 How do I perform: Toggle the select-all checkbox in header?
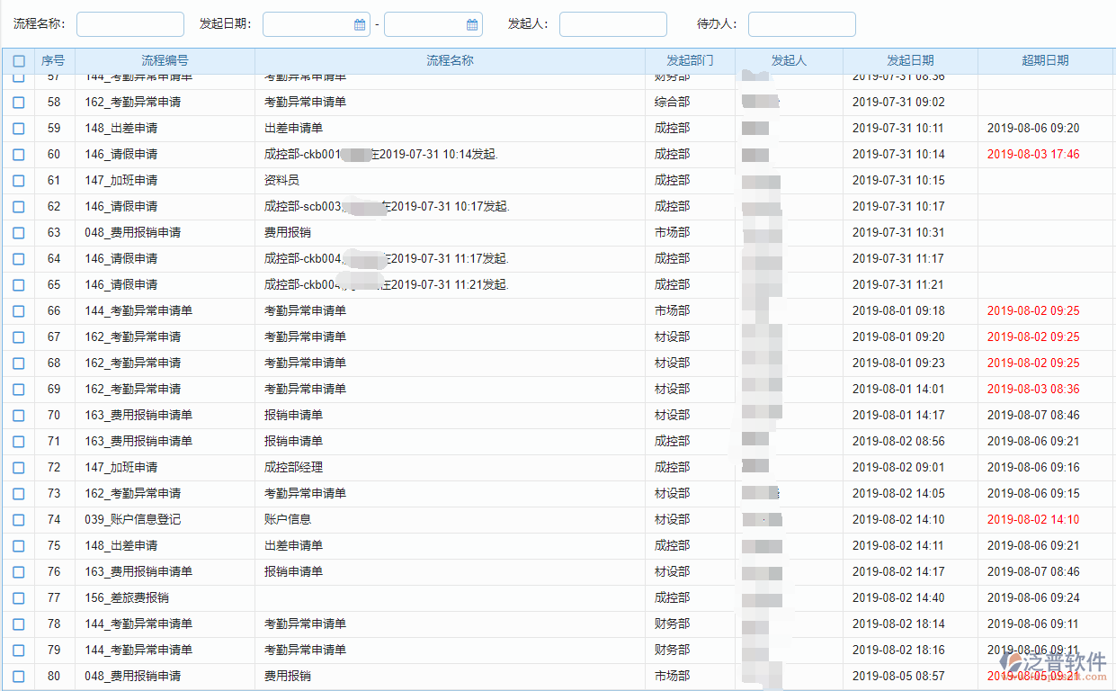pyautogui.click(x=19, y=61)
